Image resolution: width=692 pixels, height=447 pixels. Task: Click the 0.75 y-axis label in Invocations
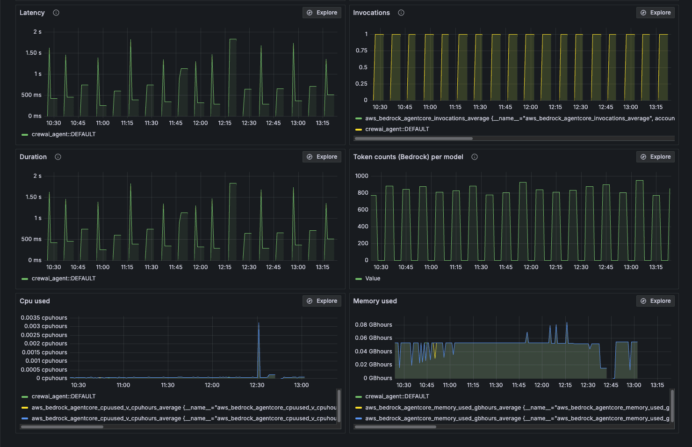[361, 51]
